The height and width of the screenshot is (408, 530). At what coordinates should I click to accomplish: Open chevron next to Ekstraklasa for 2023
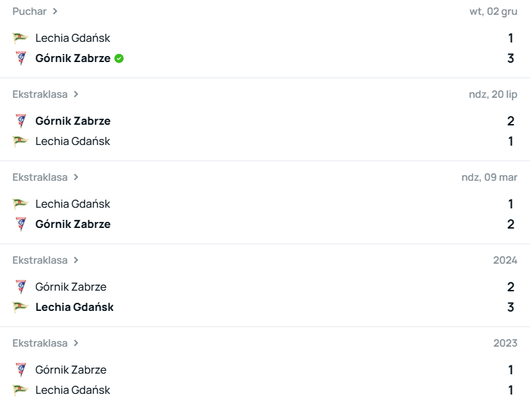click(76, 343)
